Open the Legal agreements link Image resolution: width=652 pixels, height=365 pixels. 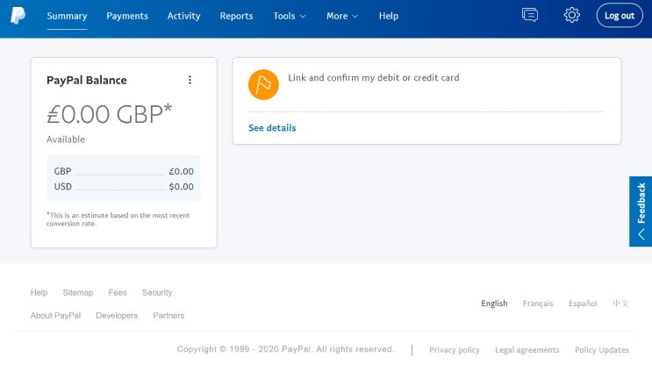(x=527, y=350)
